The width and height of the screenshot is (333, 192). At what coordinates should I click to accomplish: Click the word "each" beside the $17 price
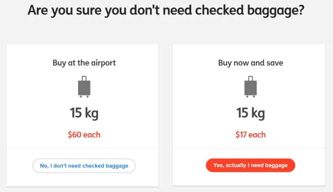[257, 134]
